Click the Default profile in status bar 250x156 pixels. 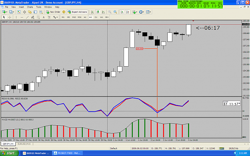(114, 148)
